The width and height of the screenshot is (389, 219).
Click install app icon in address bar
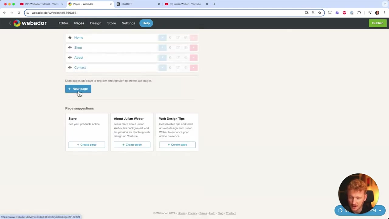307,13
